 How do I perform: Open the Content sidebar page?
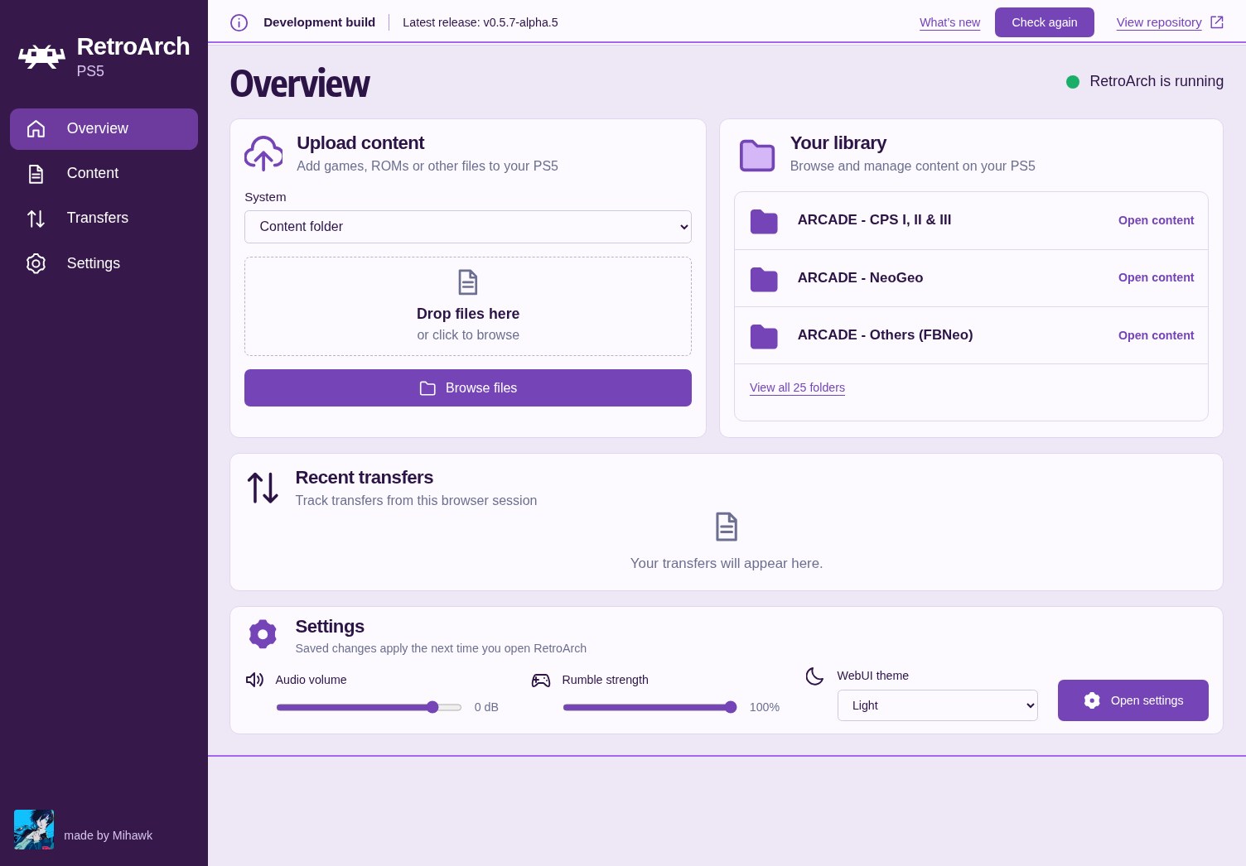pyautogui.click(x=104, y=174)
